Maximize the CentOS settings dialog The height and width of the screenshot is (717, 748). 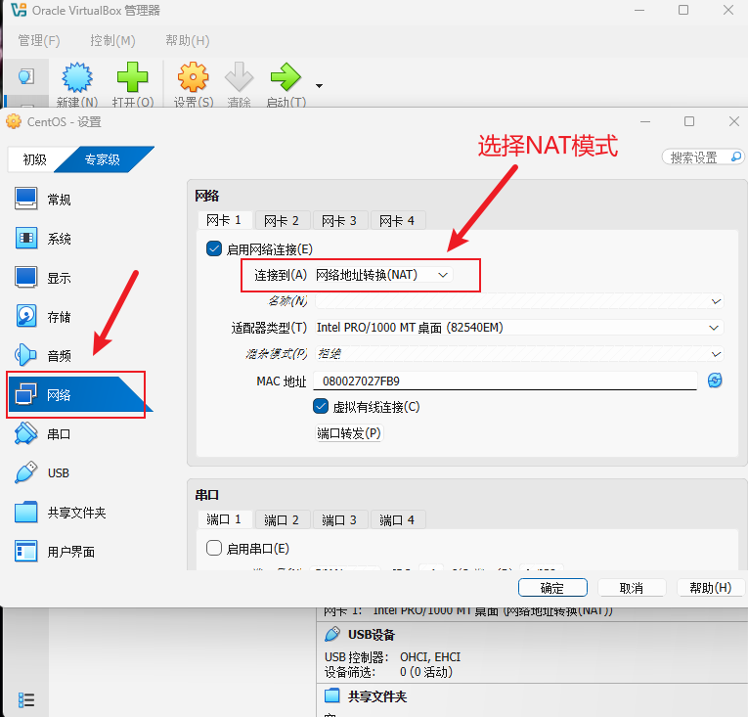point(689,121)
